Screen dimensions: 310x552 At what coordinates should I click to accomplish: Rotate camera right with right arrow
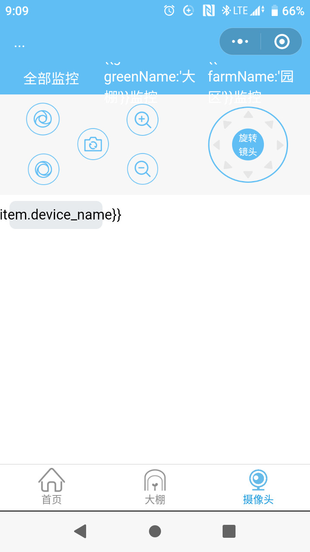click(280, 145)
